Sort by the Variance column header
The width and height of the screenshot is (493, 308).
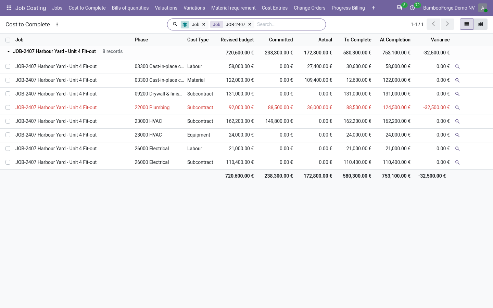tap(440, 40)
